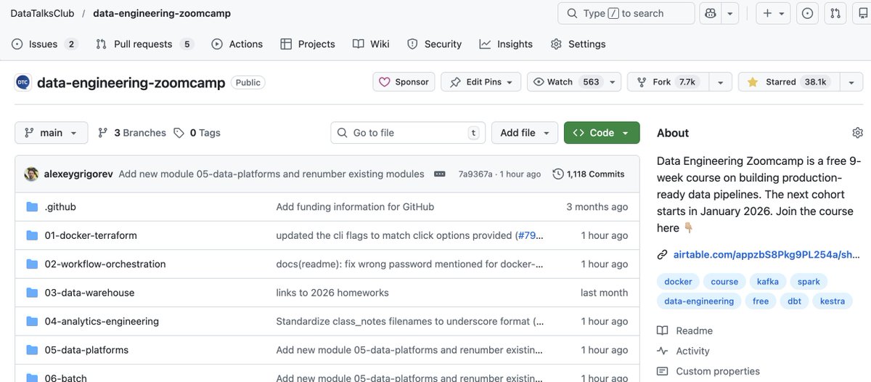Image resolution: width=871 pixels, height=382 pixels.
Task: Click the DataTalksClub organization link
Action: coord(42,13)
